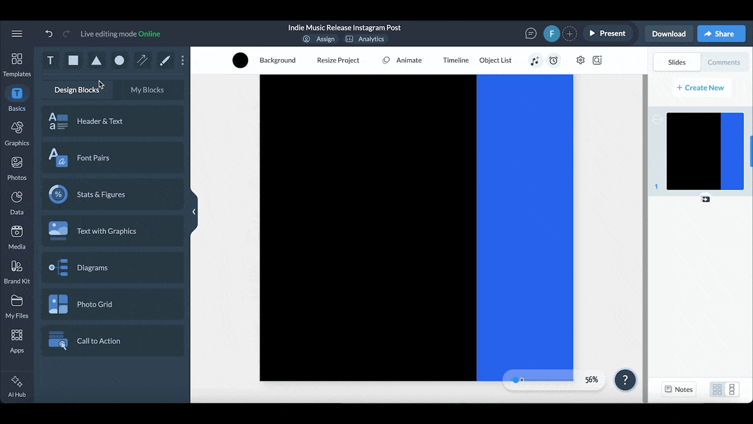This screenshot has width=753, height=424.
Task: Switch to the Comments tab
Action: click(x=724, y=62)
